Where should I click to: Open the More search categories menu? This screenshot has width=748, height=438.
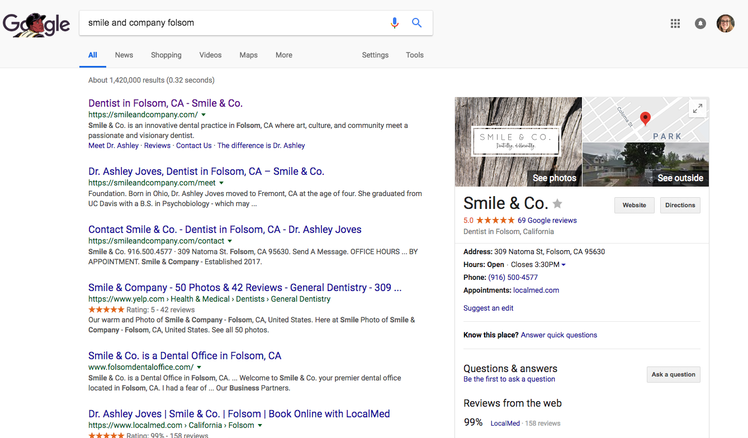[x=284, y=55]
